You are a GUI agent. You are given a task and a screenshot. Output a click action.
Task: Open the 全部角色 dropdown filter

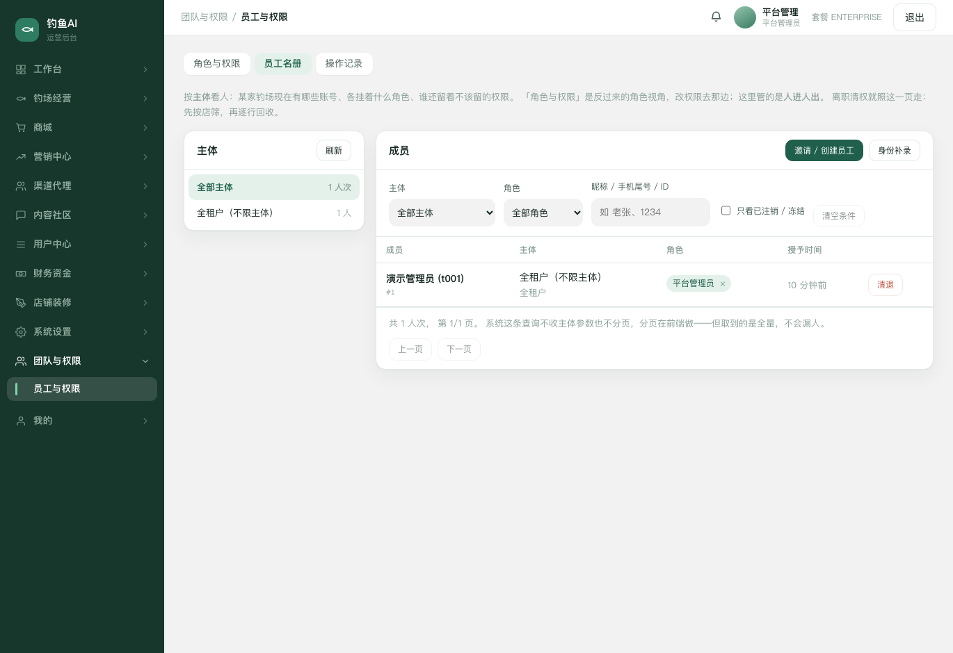coord(543,213)
